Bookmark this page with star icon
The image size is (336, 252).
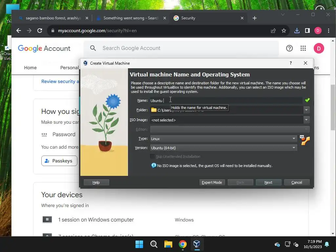point(284,31)
